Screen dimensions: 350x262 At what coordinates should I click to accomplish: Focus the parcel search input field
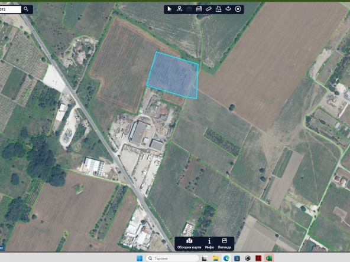[x=10, y=9]
